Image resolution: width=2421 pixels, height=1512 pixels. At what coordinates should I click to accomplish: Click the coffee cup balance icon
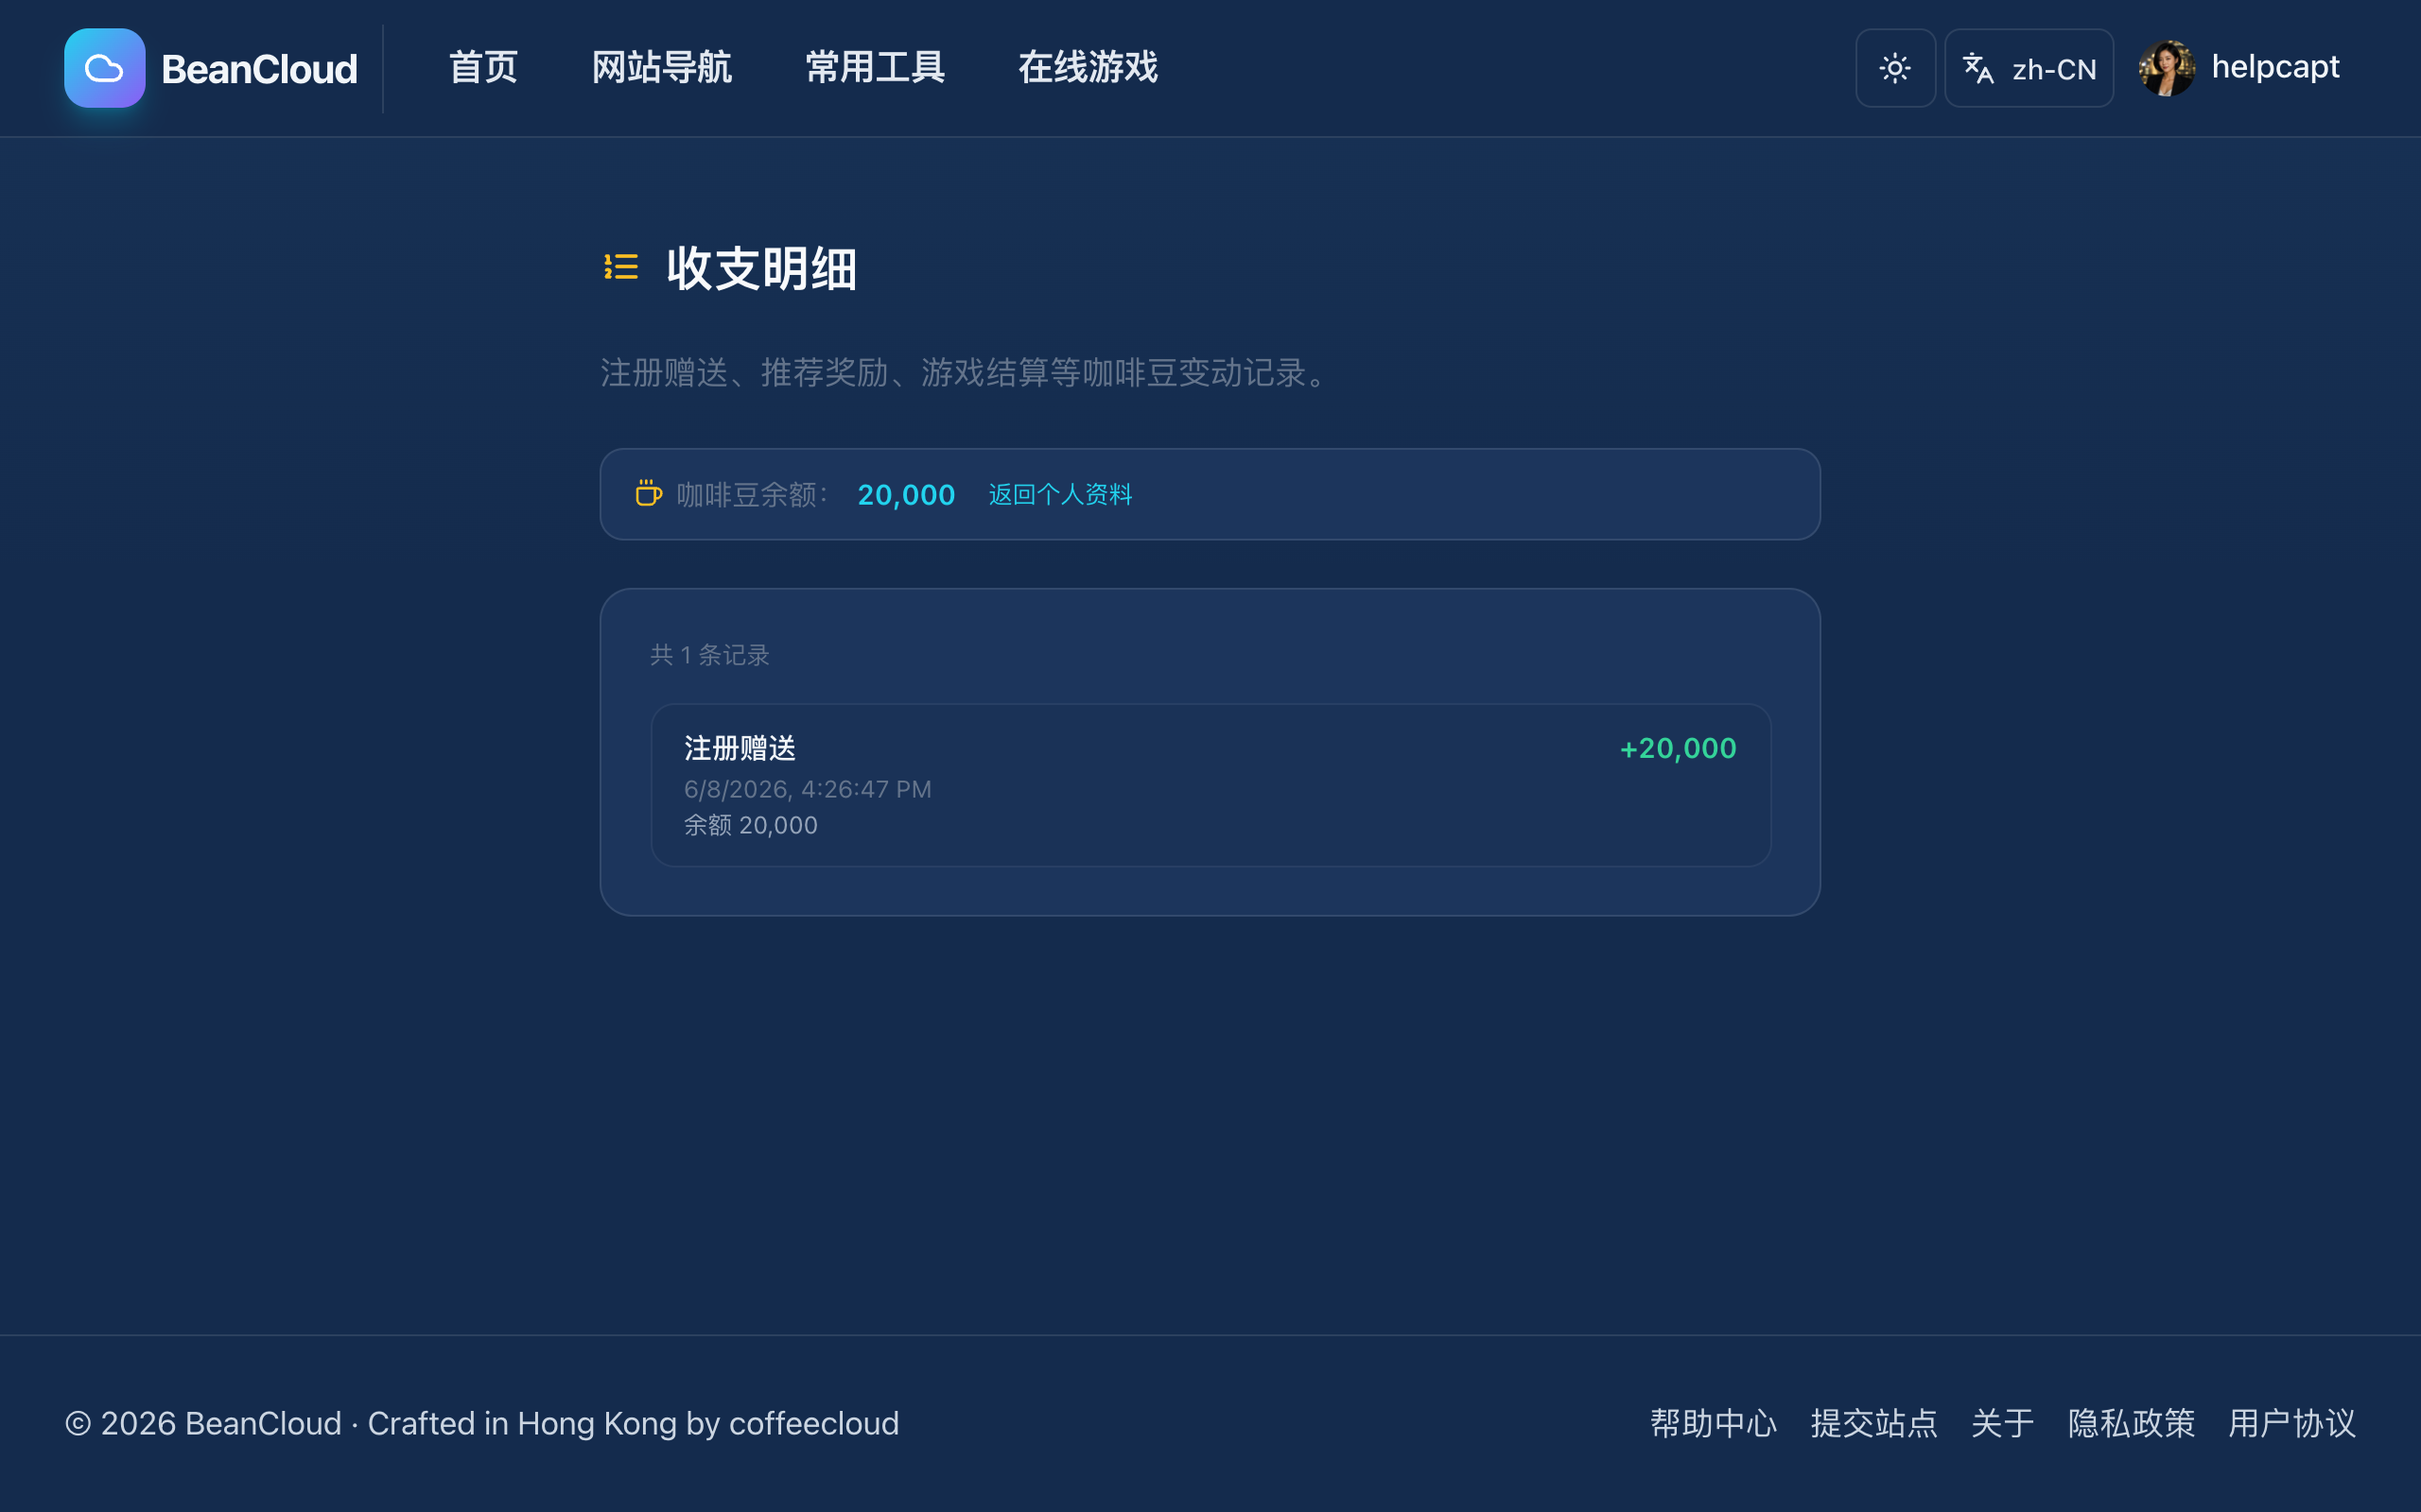click(648, 493)
